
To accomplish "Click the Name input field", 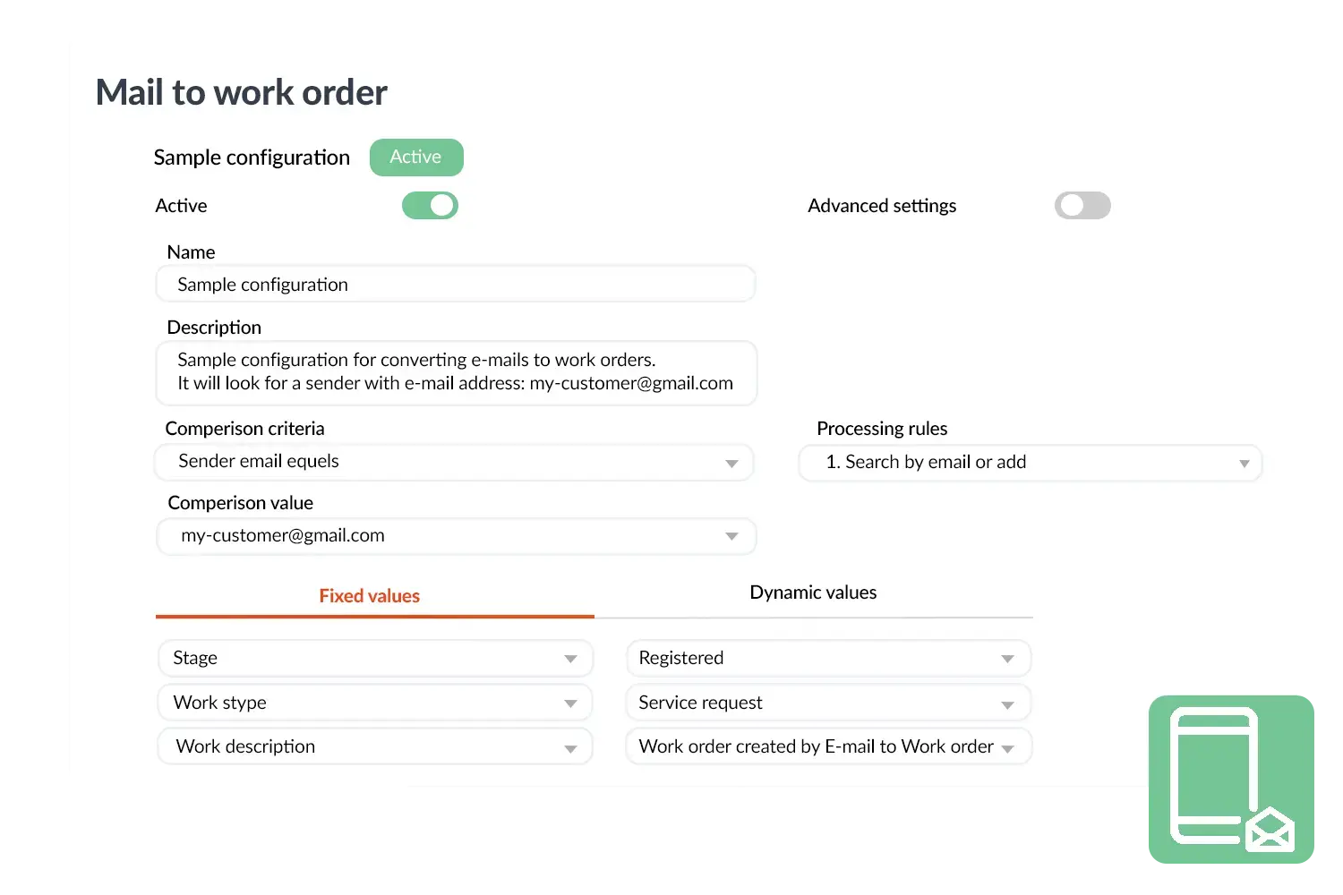I will tap(456, 285).
